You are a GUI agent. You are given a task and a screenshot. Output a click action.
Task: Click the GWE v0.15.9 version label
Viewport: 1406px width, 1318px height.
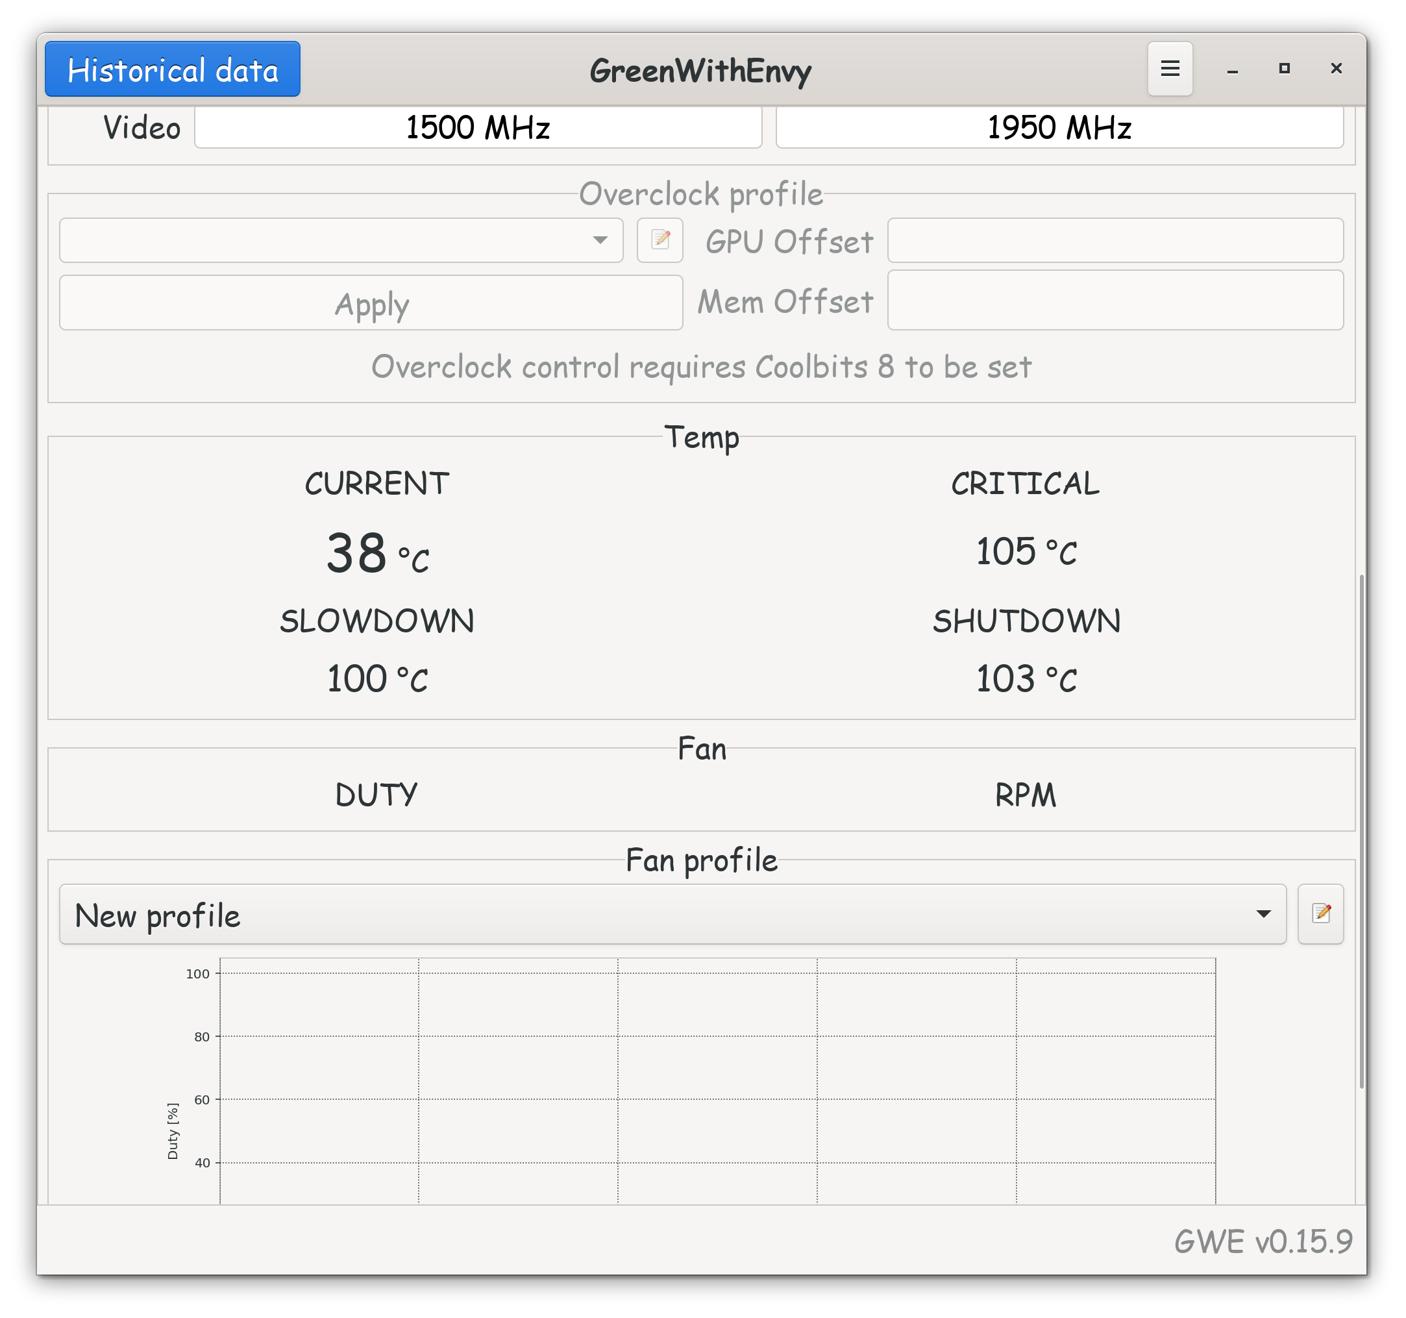click(x=1263, y=1241)
